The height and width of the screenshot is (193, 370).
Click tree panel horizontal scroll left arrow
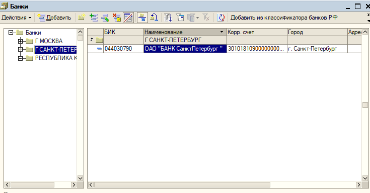7,185
